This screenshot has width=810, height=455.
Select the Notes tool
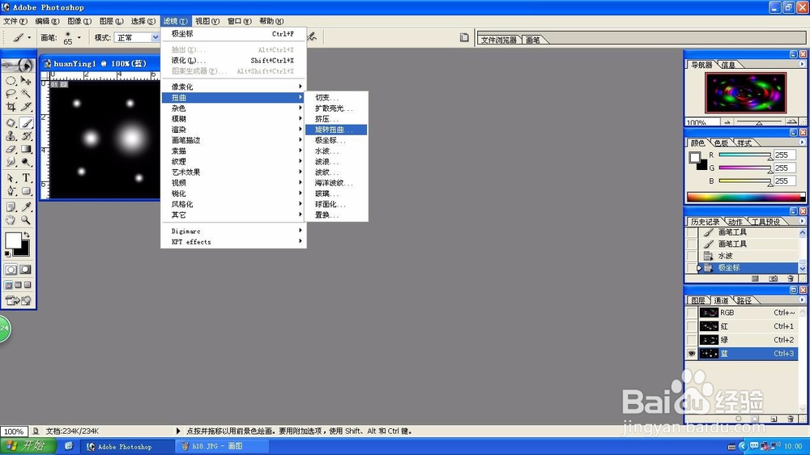[x=11, y=207]
